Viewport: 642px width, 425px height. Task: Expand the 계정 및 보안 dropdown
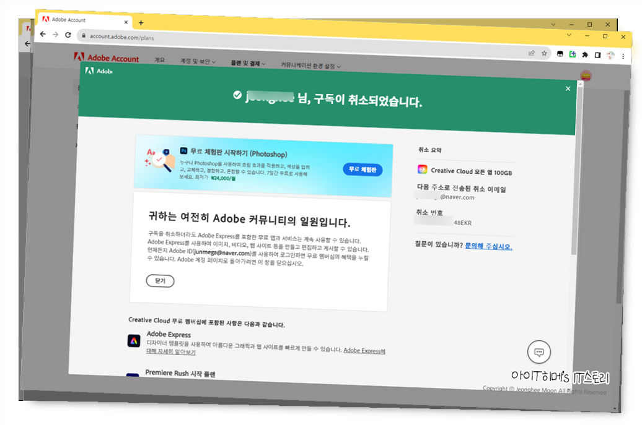pyautogui.click(x=198, y=61)
